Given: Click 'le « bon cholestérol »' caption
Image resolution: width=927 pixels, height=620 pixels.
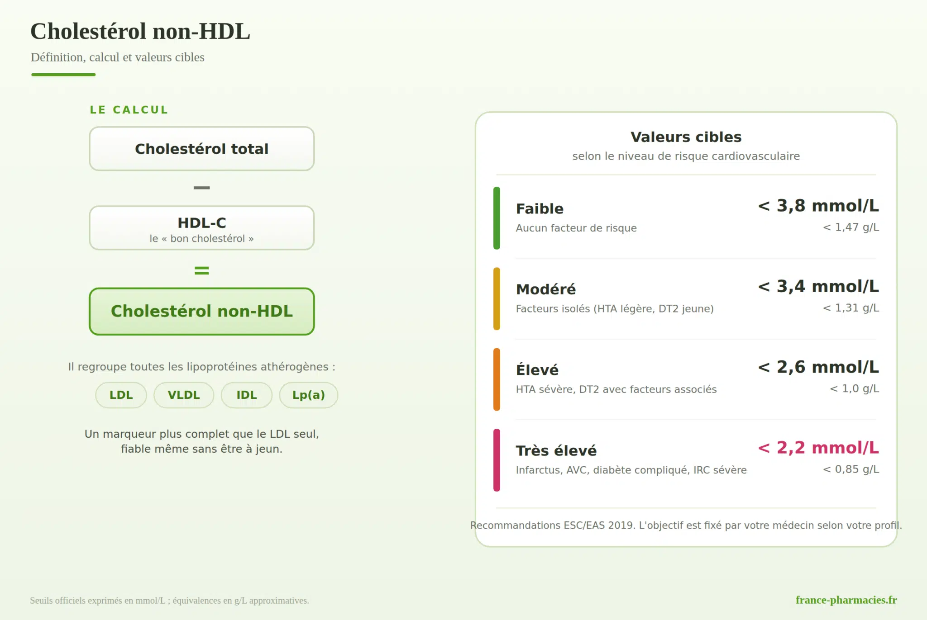Looking at the screenshot, I should click(201, 239).
